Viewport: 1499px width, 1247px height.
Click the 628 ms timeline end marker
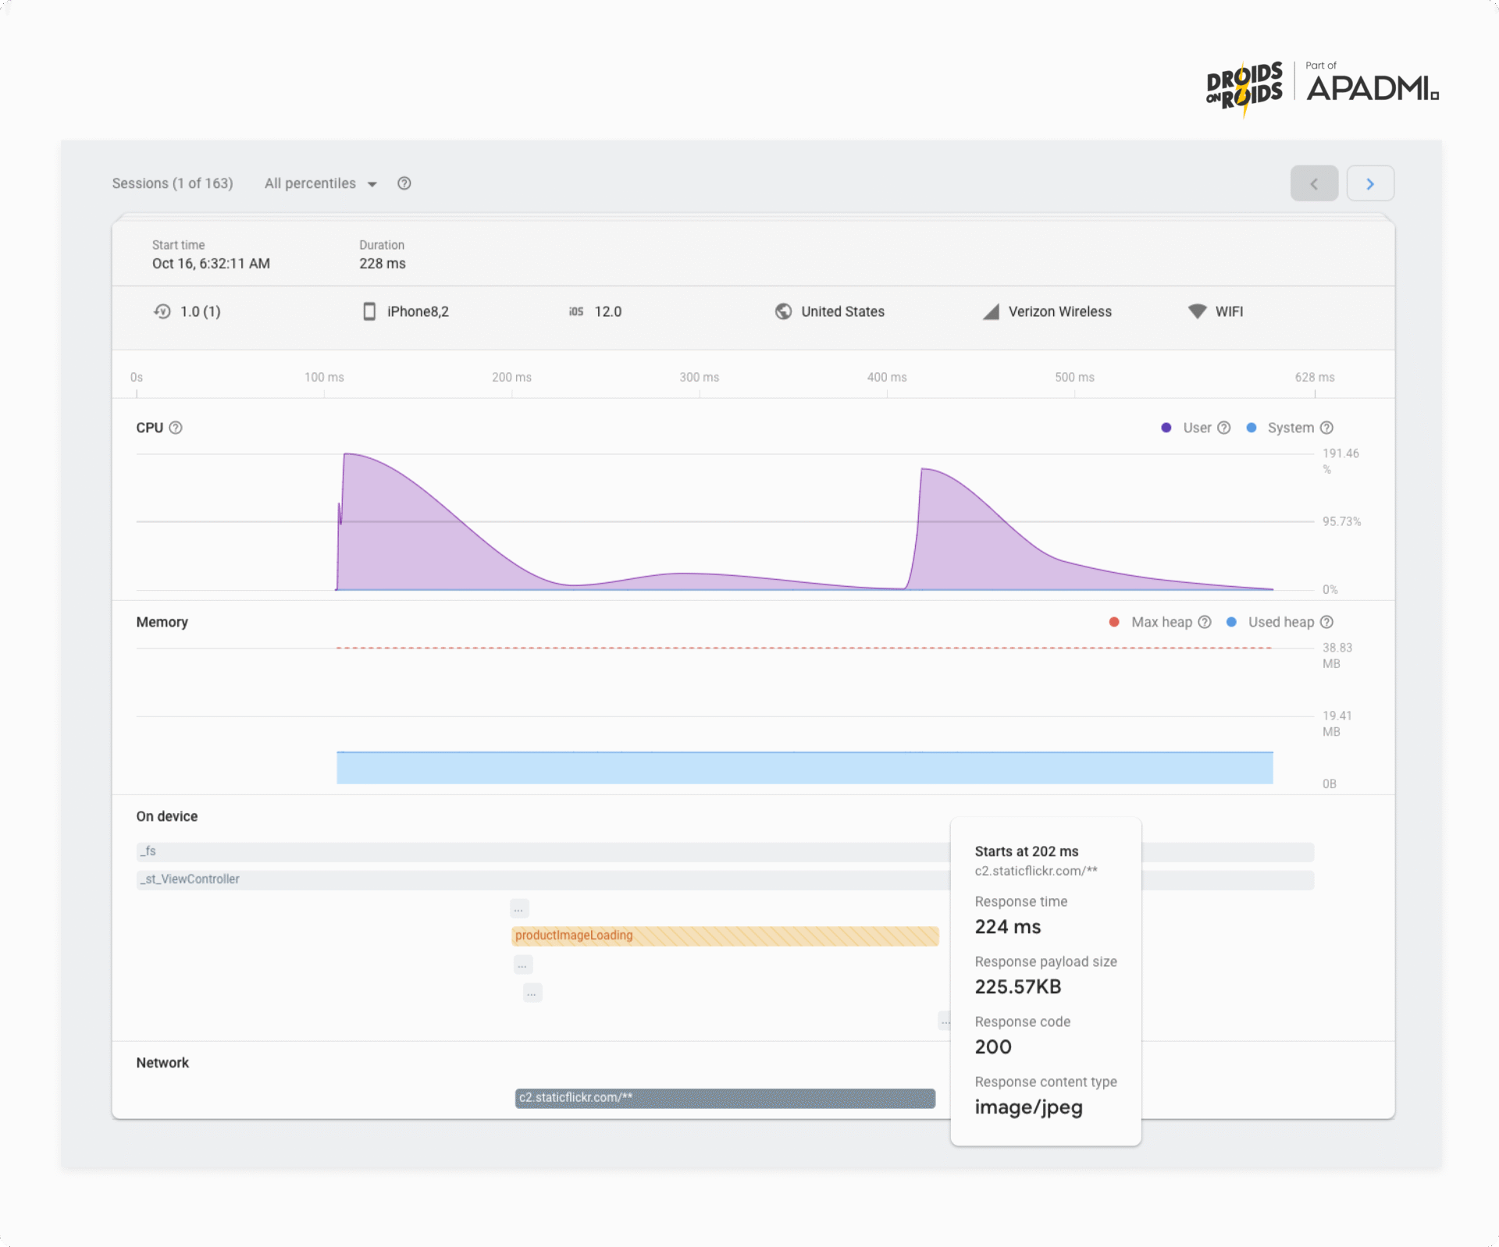[x=1315, y=378]
